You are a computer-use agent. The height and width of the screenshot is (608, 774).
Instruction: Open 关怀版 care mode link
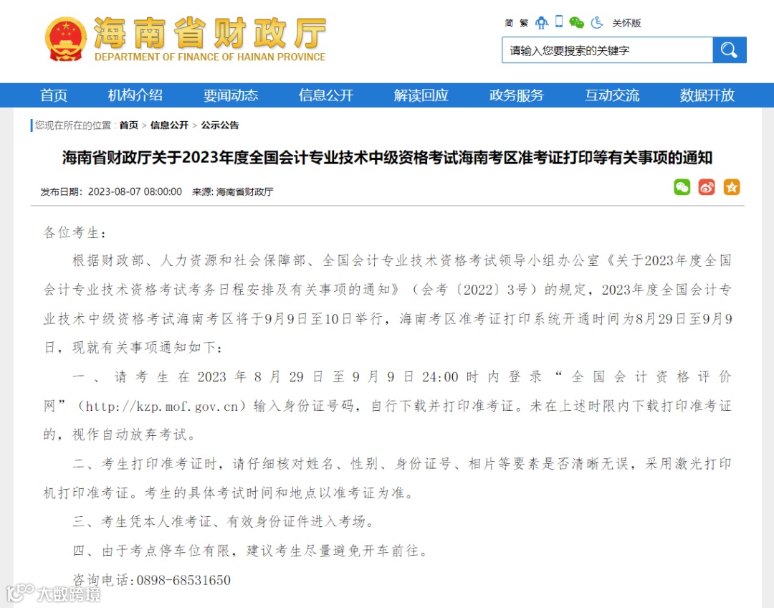(626, 23)
